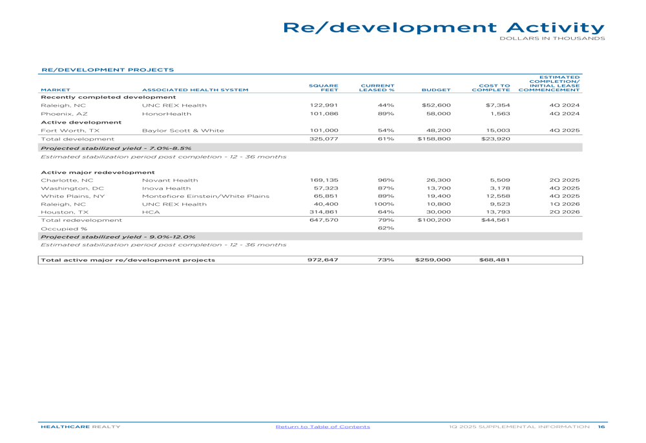Click the Baylor Scott & White cell
Image resolution: width=646 pixels, height=443 pixels.
point(183,131)
